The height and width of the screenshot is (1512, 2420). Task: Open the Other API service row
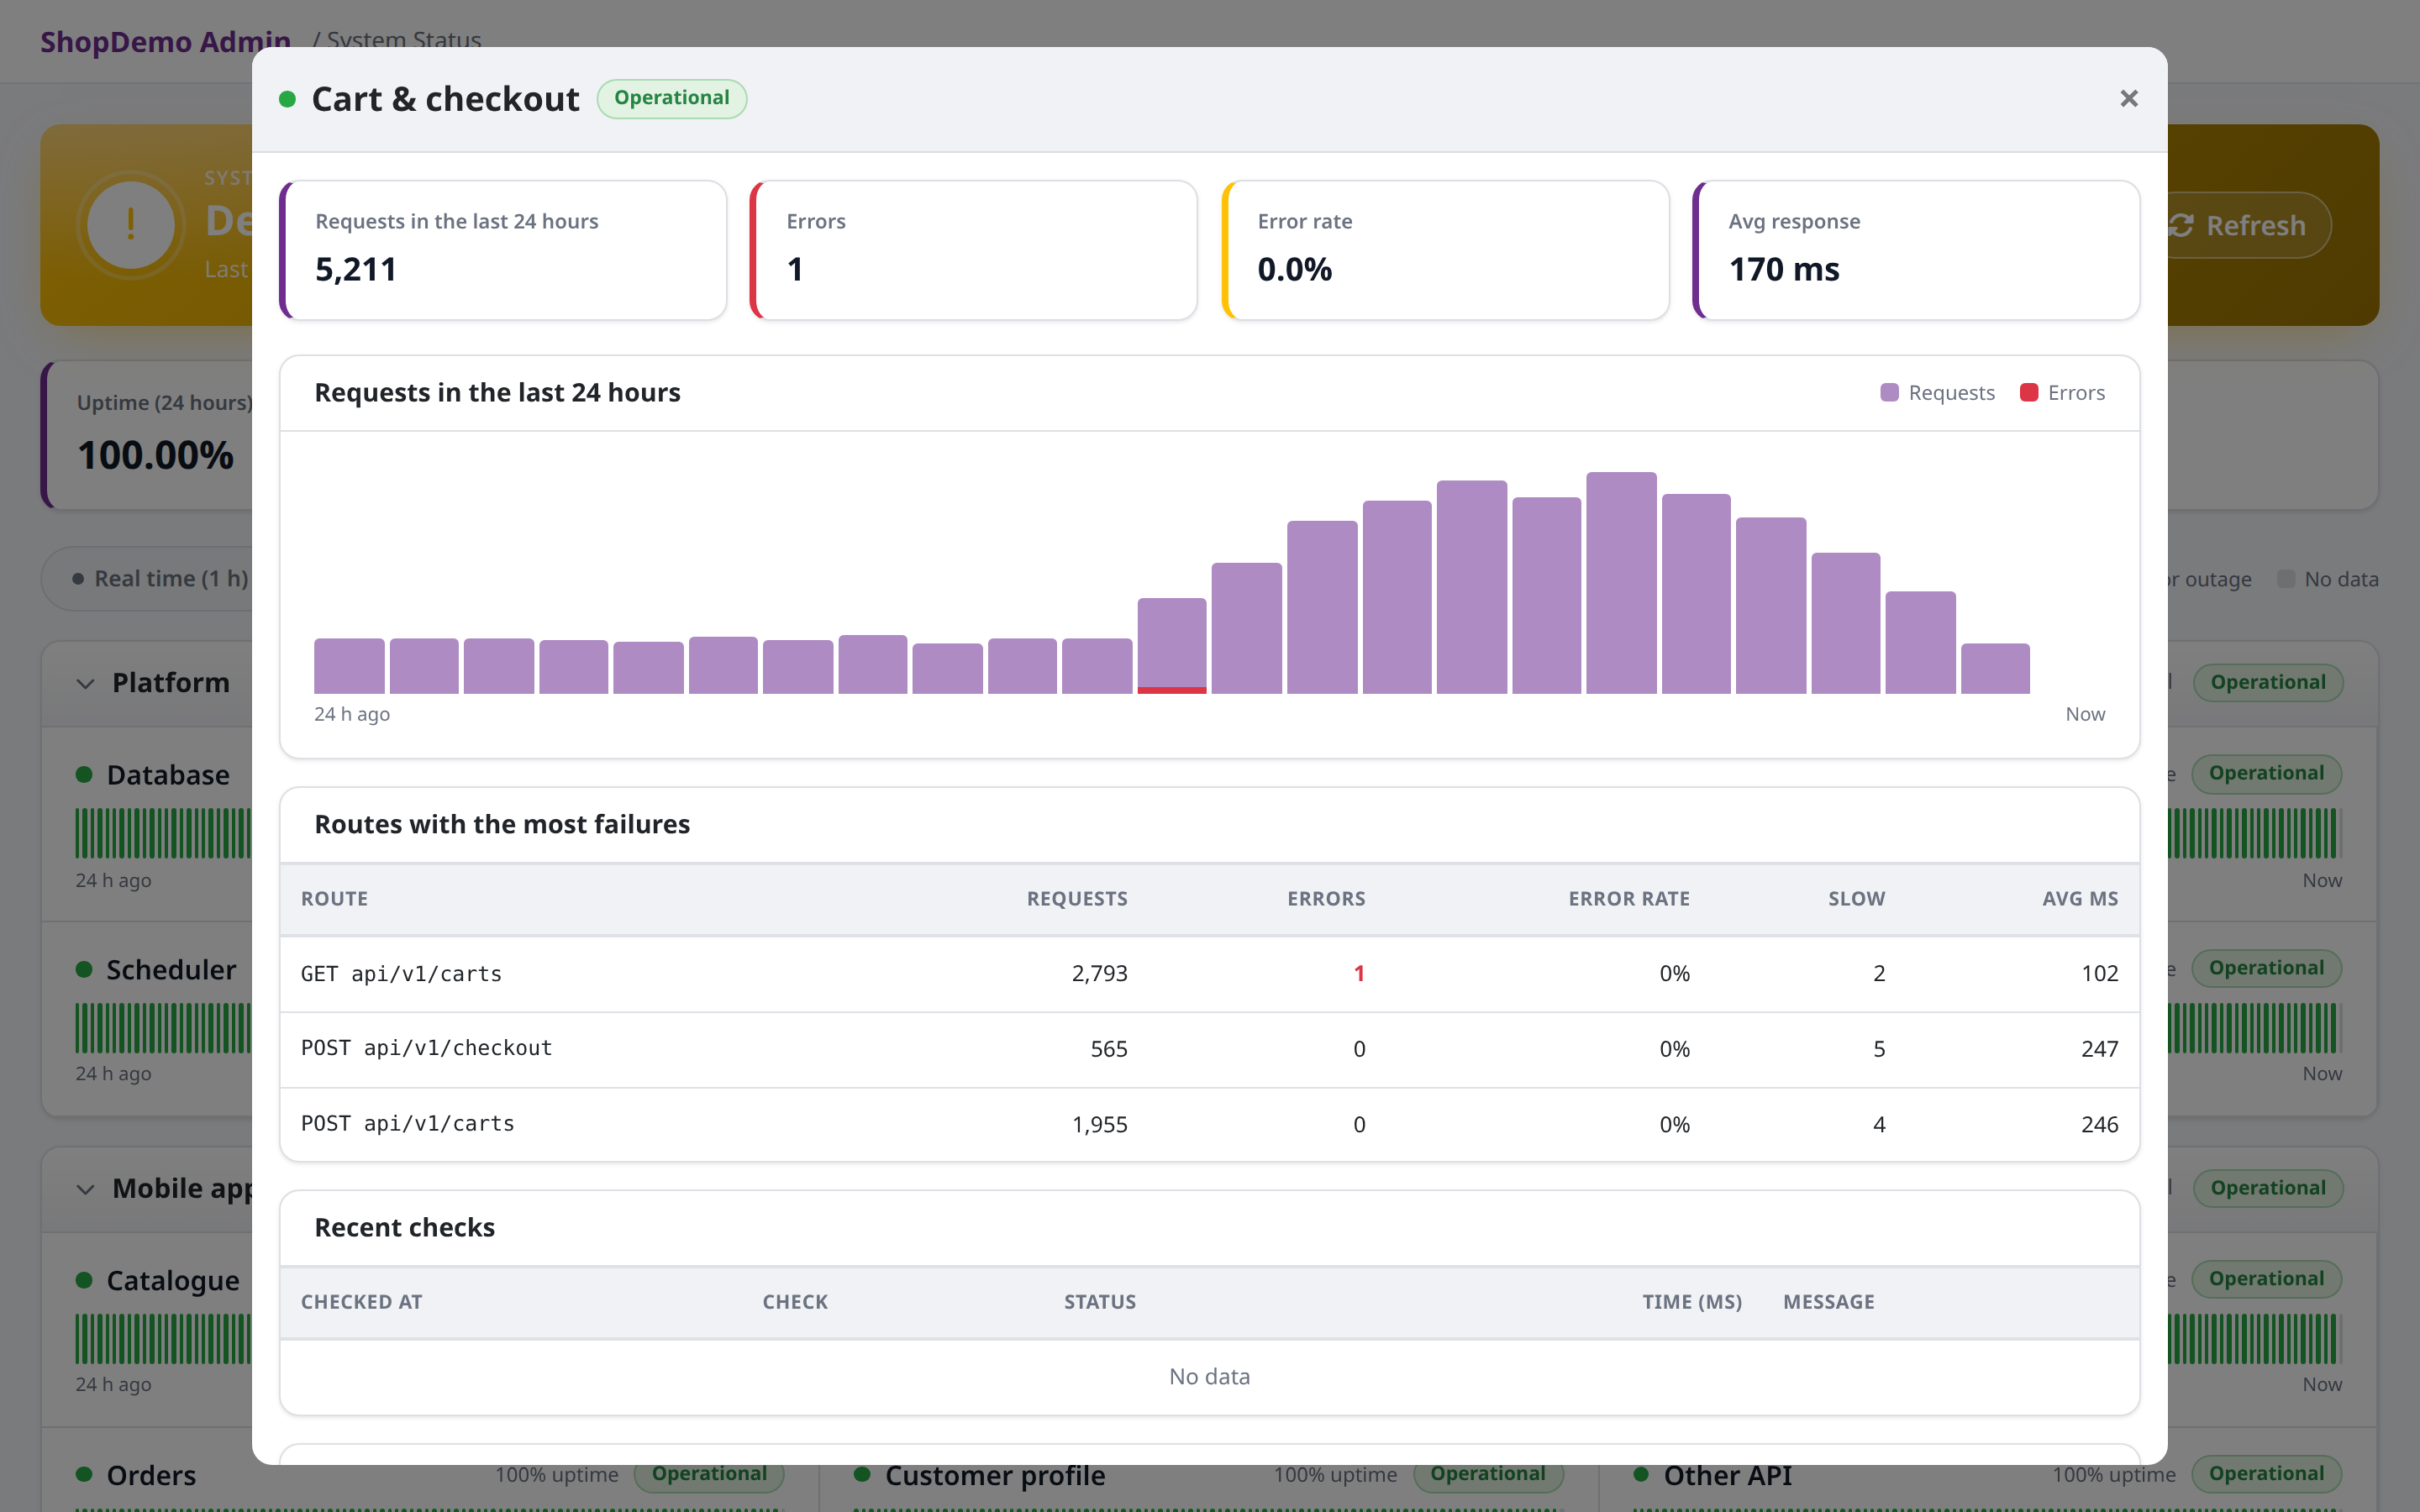1727,1475
